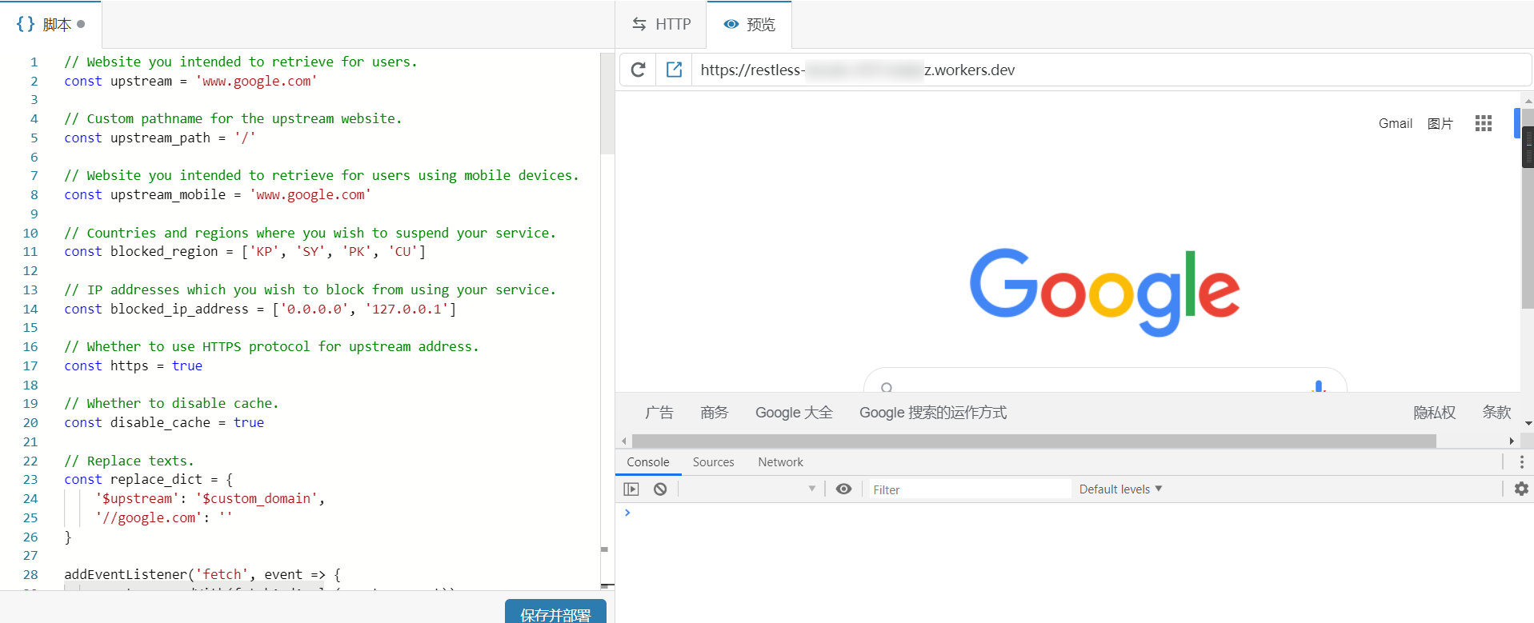Switch to the HTTP tab
The image size is (1534, 623).
[x=661, y=25]
